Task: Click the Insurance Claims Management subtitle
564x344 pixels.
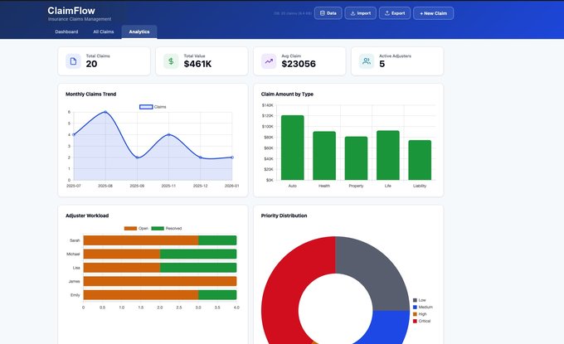Action: (80, 19)
